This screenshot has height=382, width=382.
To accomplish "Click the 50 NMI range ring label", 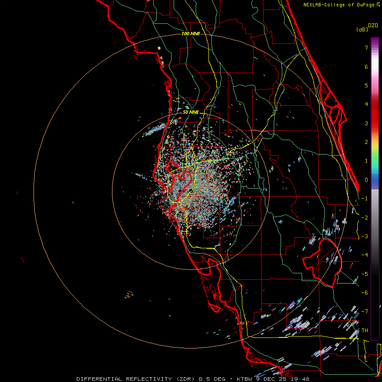I will pos(191,112).
